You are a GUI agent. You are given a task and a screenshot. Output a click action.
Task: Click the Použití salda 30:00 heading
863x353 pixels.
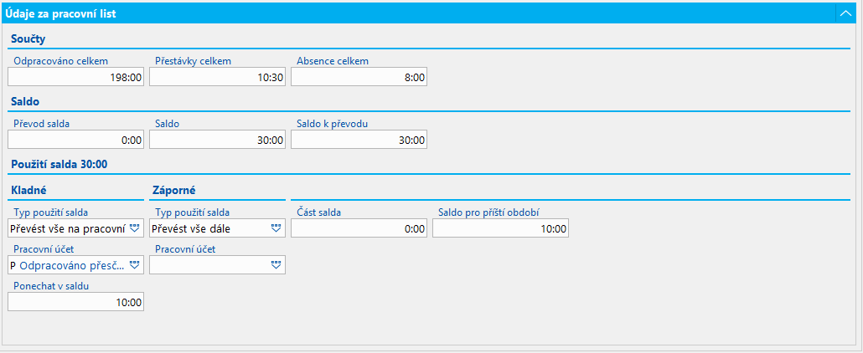pyautogui.click(x=59, y=164)
